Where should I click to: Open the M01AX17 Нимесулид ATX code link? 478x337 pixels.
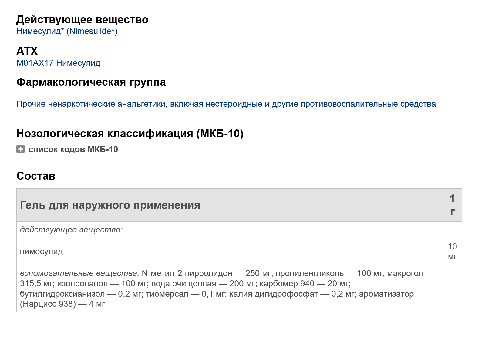coord(58,63)
